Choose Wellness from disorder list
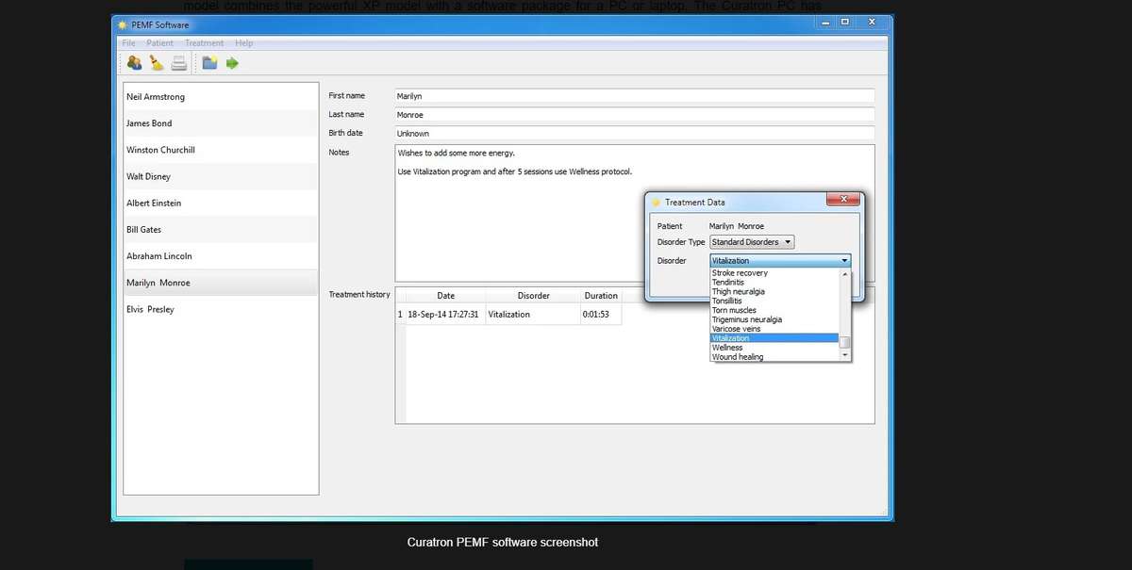The width and height of the screenshot is (1132, 570). pyautogui.click(x=774, y=348)
